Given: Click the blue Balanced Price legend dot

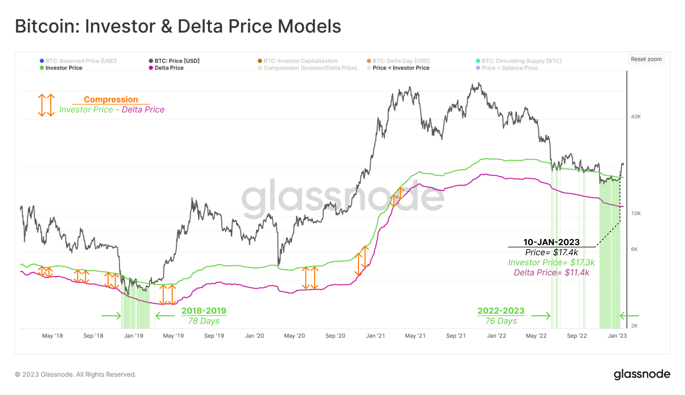Looking at the screenshot, I should (42, 61).
